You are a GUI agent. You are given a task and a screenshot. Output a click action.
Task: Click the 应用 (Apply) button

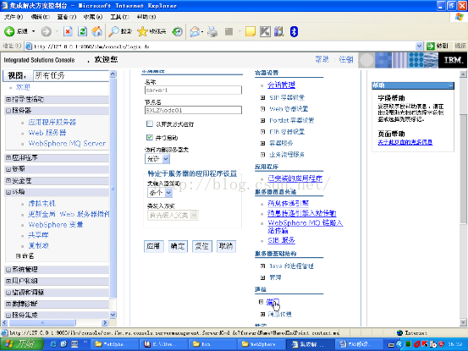[154, 246]
